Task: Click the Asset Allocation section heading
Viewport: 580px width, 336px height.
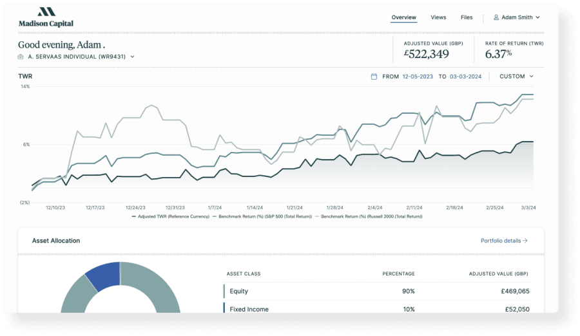Action: coord(56,241)
